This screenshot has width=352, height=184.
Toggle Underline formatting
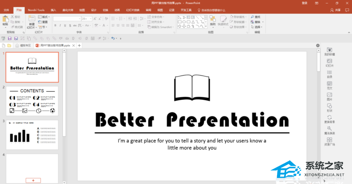pyautogui.click(x=65, y=25)
